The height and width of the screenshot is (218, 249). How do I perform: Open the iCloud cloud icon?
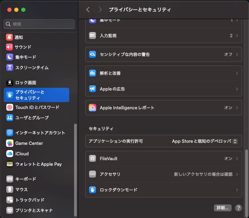9,154
